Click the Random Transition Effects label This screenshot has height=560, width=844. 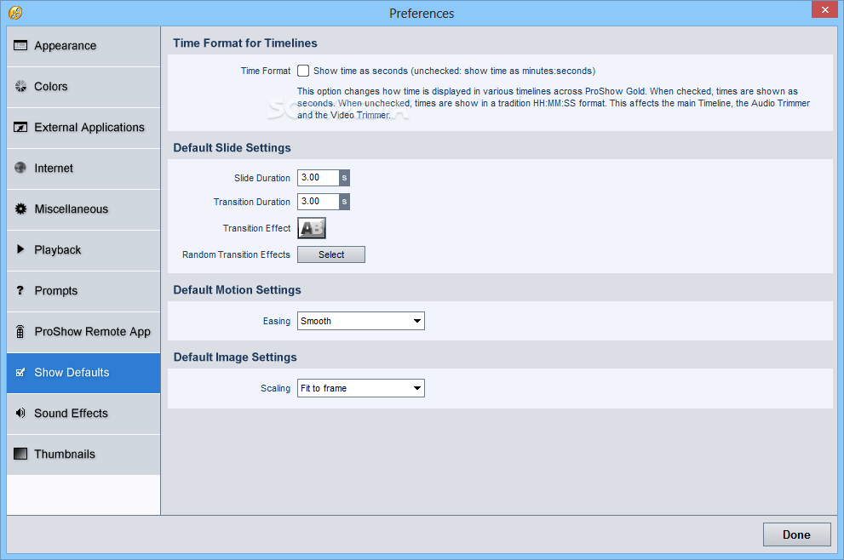(236, 254)
